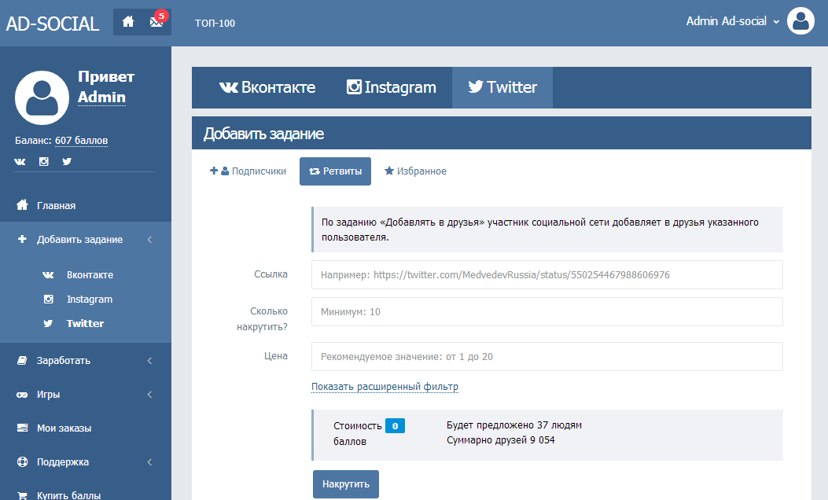Click the Суммарно друзей 9 054 text

point(501,440)
